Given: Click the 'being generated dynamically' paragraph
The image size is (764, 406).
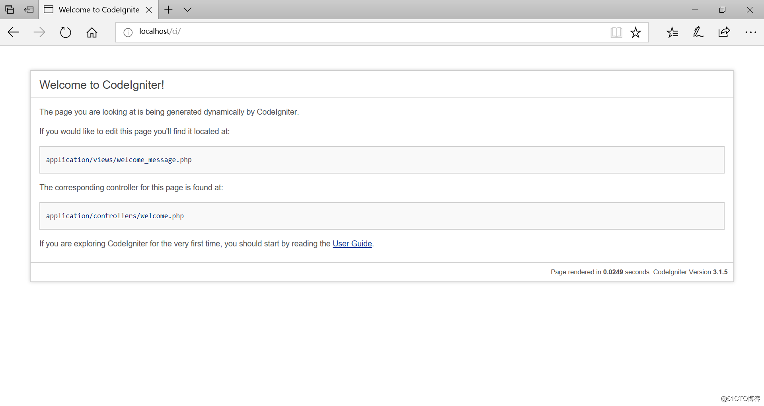Looking at the screenshot, I should pos(169,112).
